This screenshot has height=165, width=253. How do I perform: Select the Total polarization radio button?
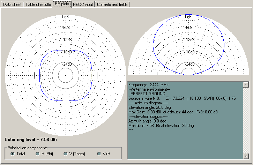click(13, 154)
